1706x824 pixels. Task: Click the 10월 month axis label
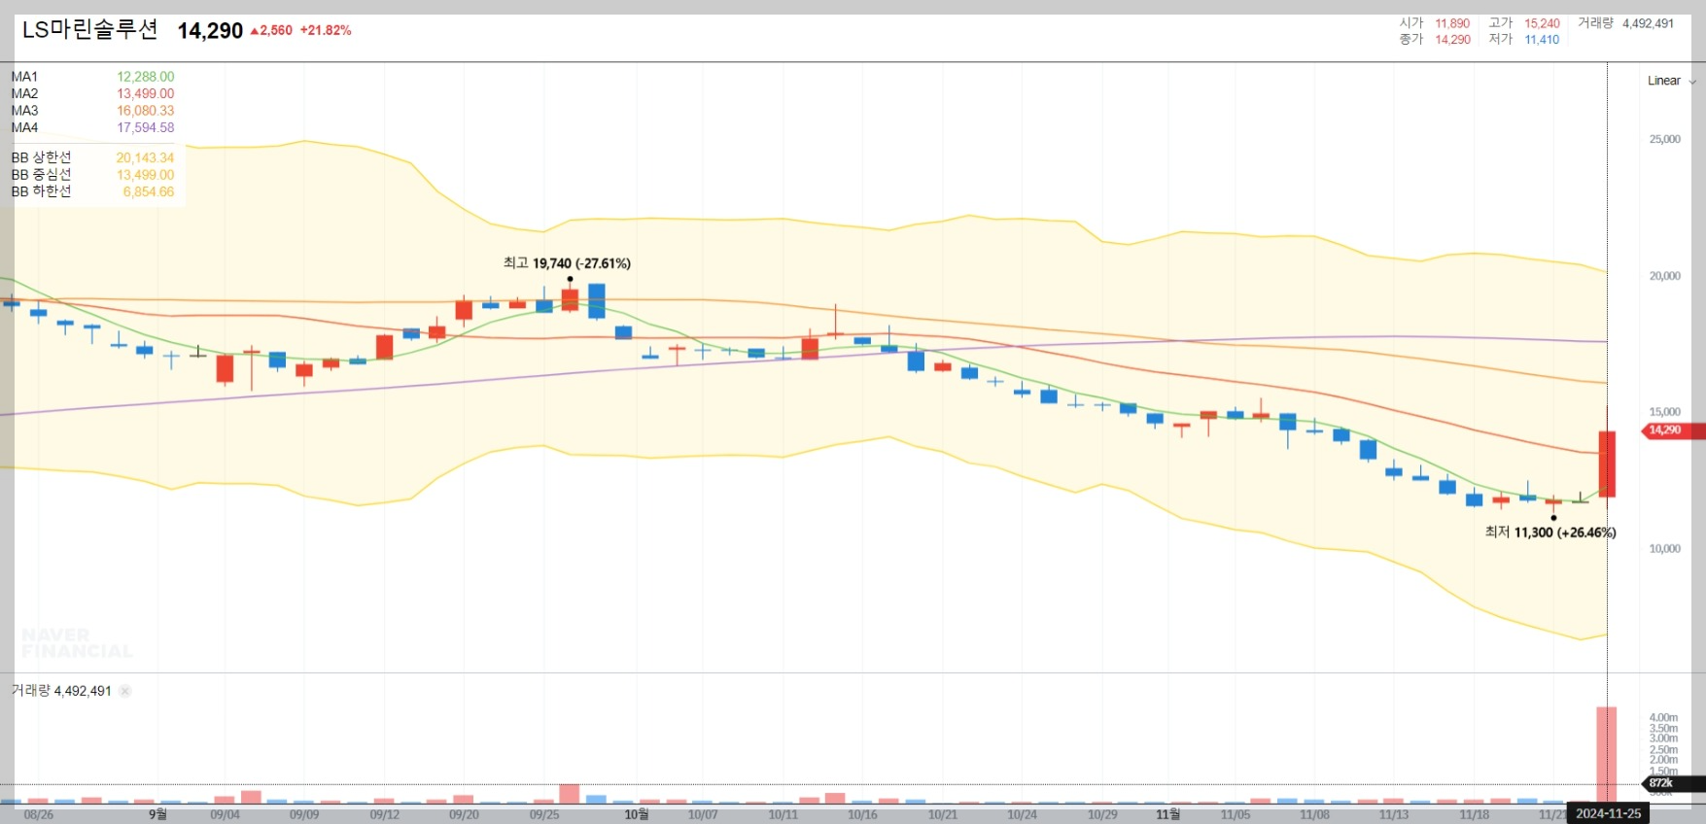click(x=637, y=814)
